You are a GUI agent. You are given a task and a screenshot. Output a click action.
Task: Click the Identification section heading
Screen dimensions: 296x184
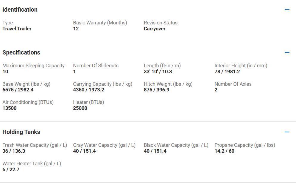coord(20,10)
